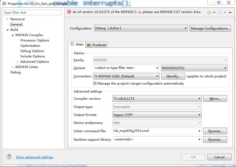Screen dimensions: 236x167
Task: Open the Output format dropdown
Action: [x=157, y=115]
